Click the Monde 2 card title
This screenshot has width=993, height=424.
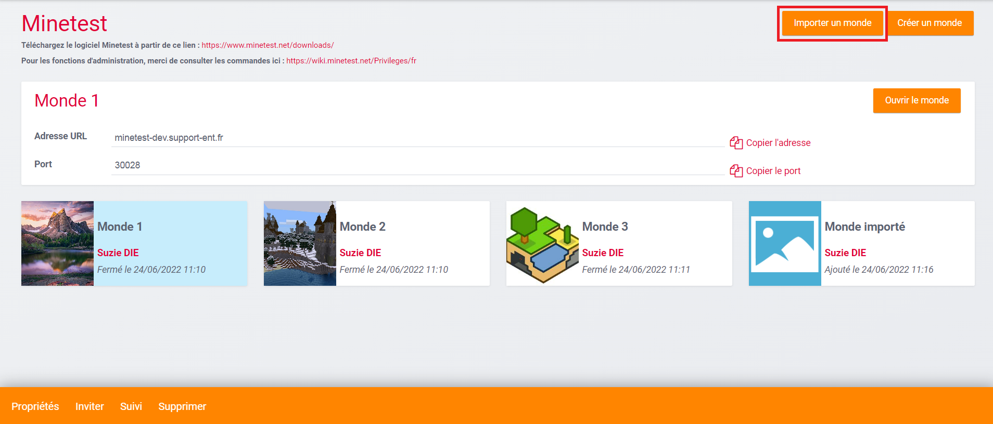point(362,227)
